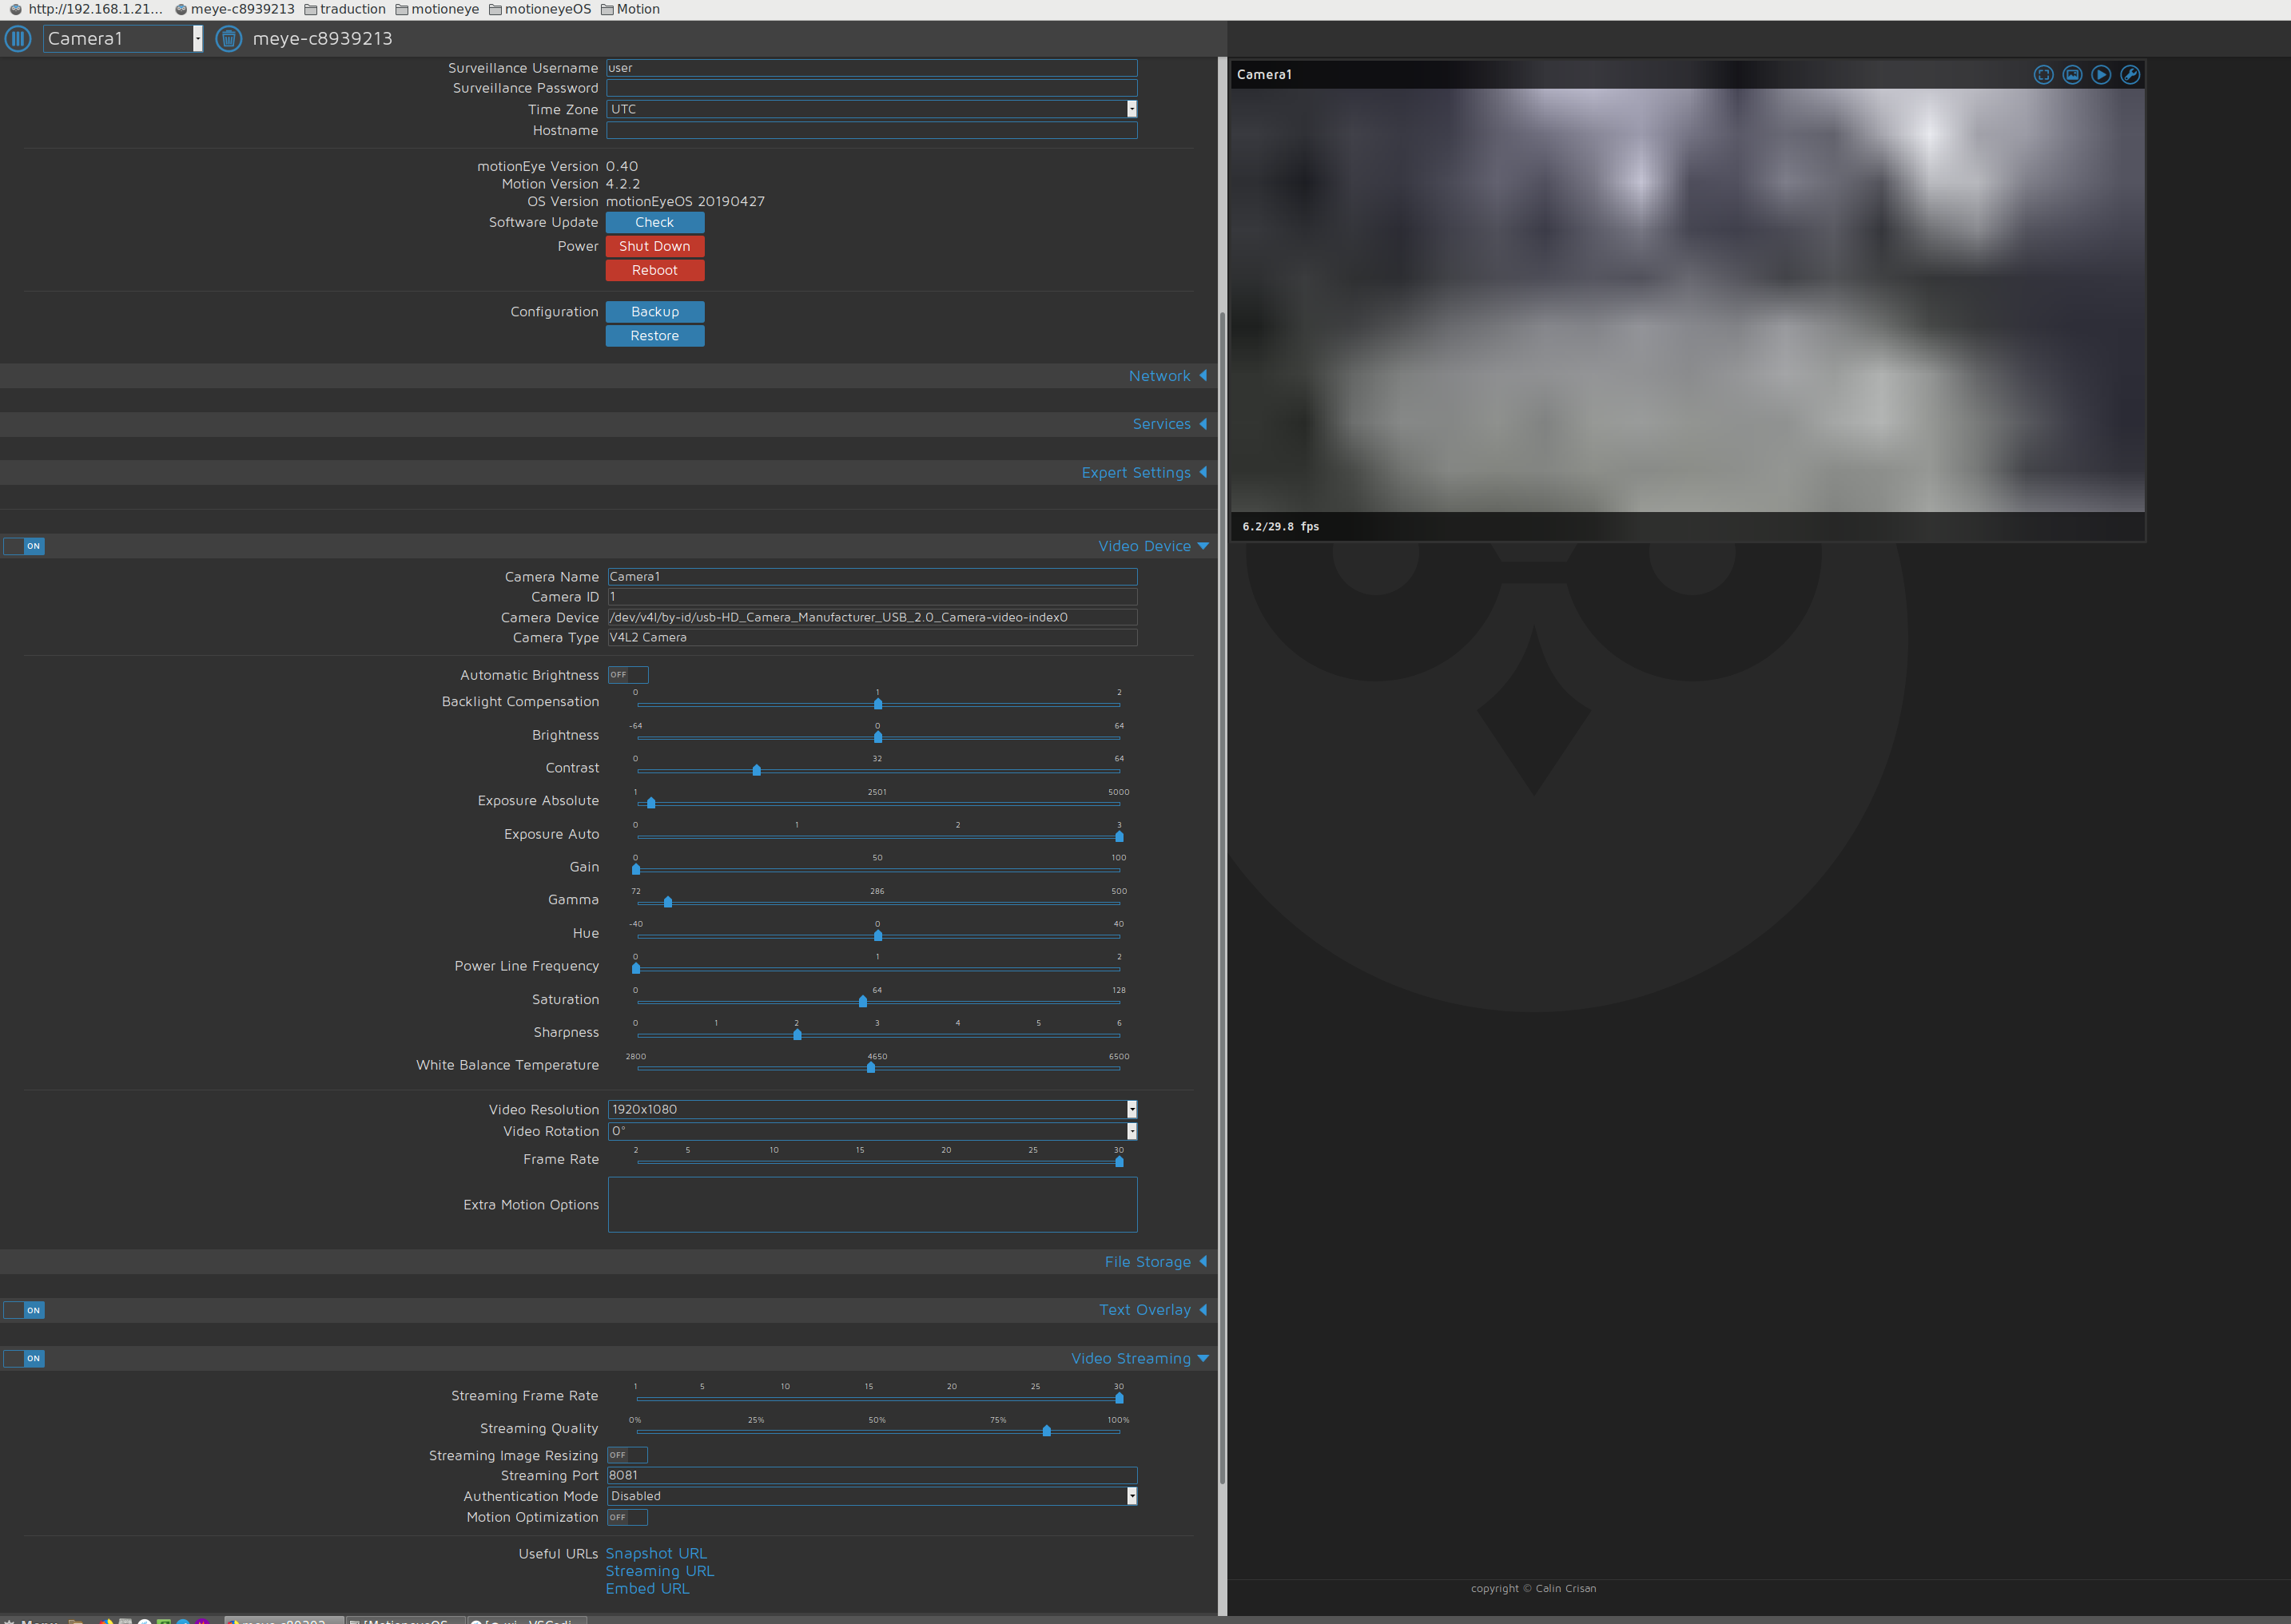Open the traduction bookmark folder
The image size is (2291, 1624).
352,9
